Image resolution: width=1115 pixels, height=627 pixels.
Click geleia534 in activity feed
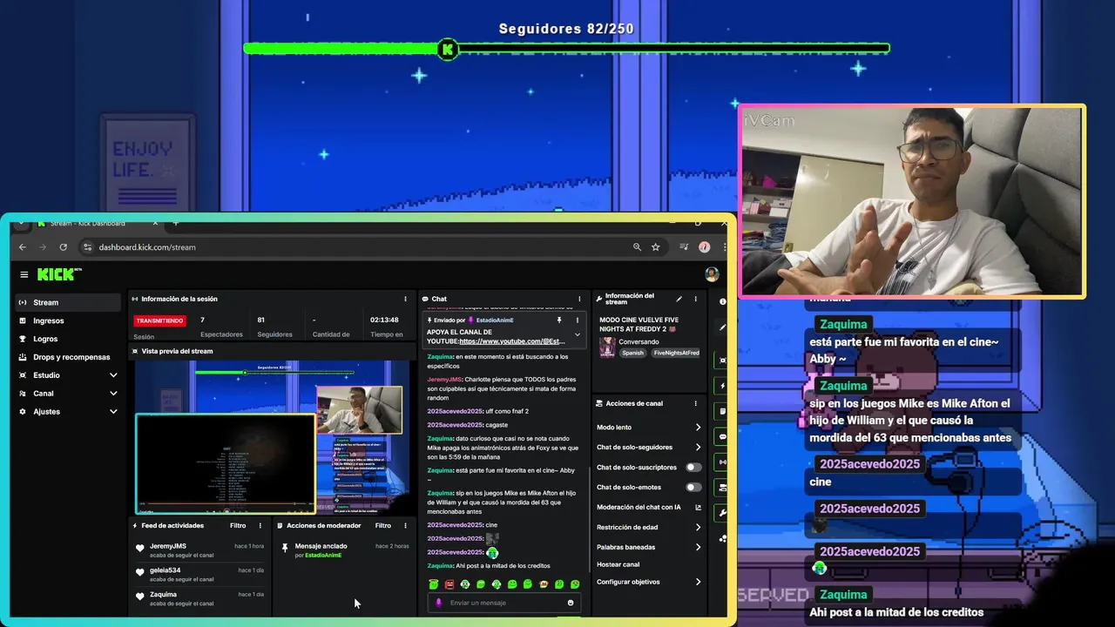pos(166,570)
